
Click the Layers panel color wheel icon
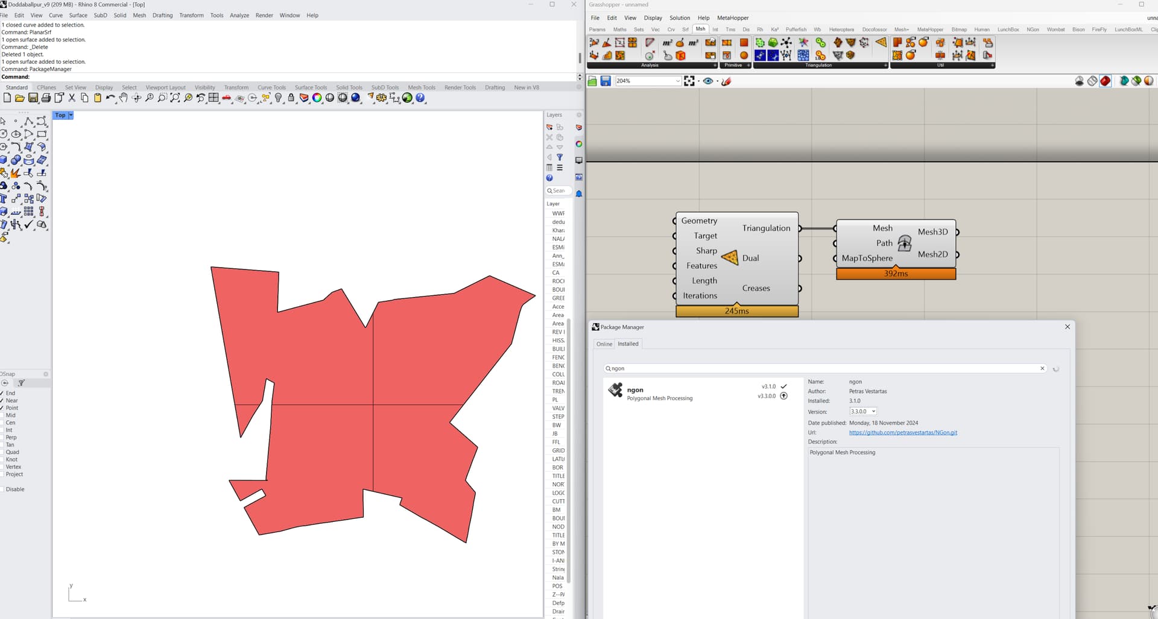click(x=579, y=144)
